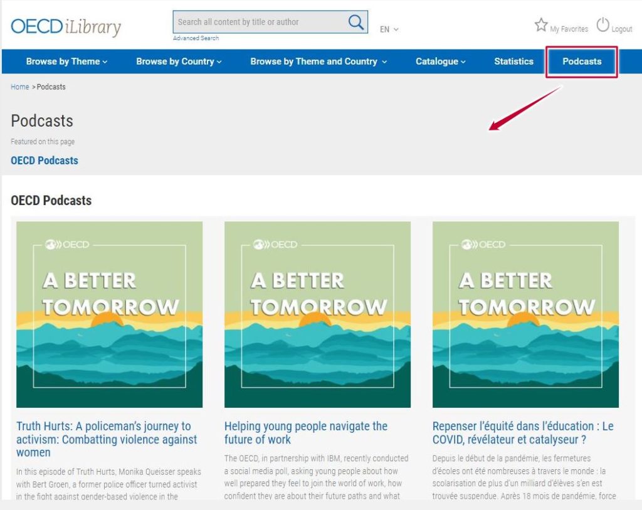This screenshot has width=642, height=510.
Task: Open the Catalogue dropdown menu
Action: [441, 61]
